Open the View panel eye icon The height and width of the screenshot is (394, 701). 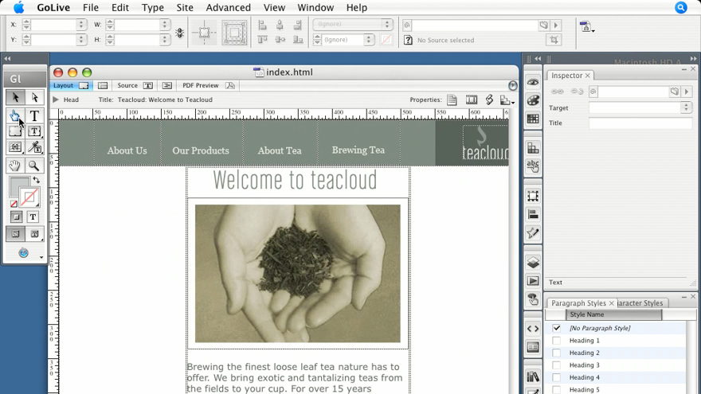pyautogui.click(x=533, y=82)
